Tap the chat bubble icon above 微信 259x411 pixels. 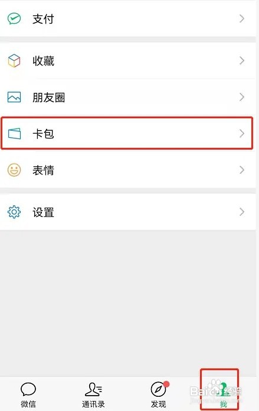pos(28,389)
